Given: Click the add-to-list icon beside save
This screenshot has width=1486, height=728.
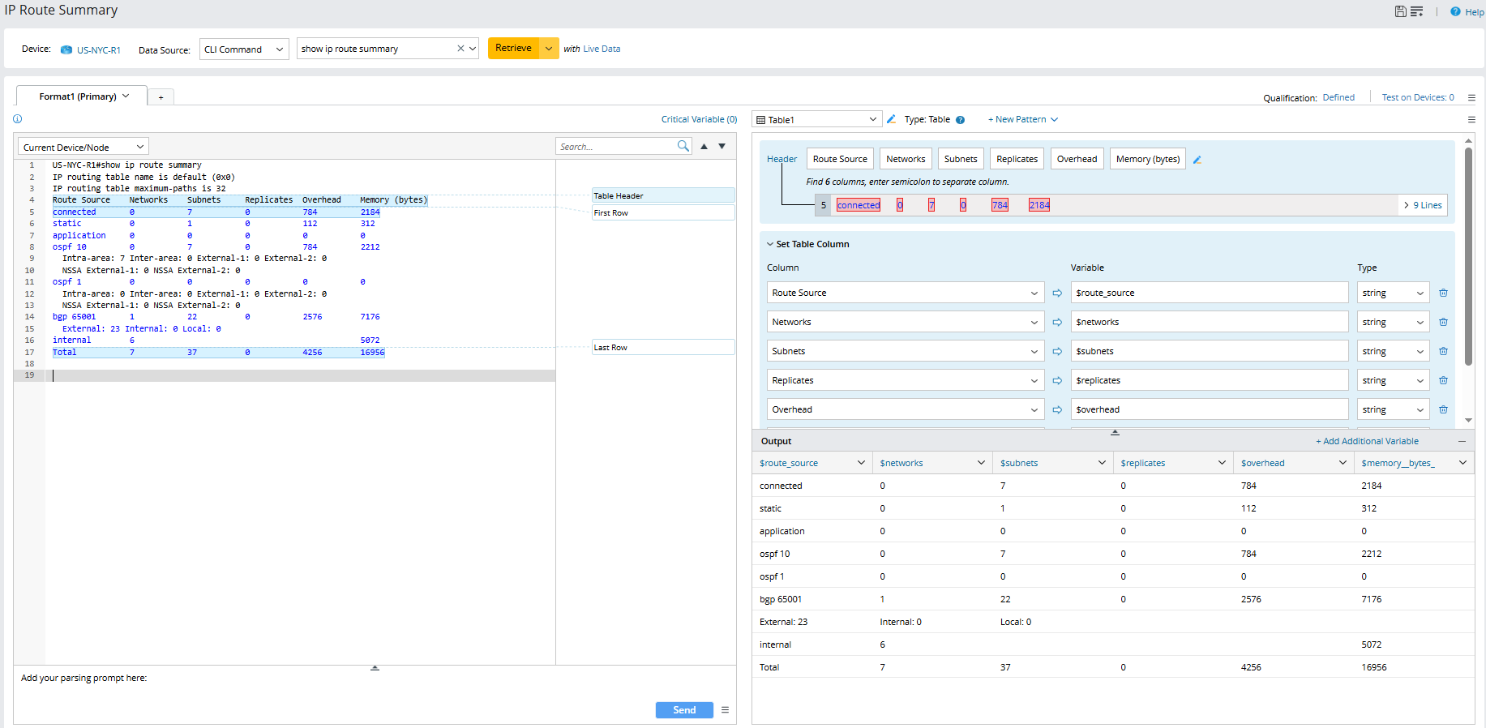Looking at the screenshot, I should tap(1416, 11).
